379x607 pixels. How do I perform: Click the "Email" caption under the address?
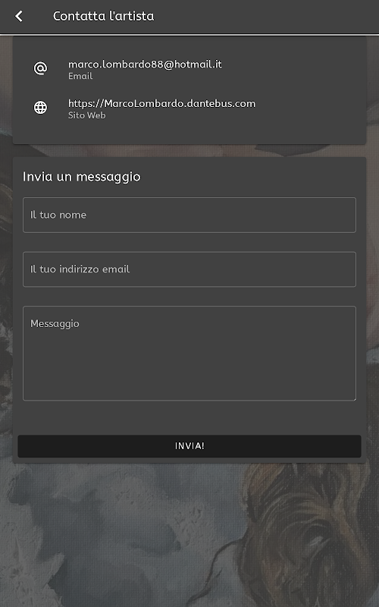tap(80, 76)
